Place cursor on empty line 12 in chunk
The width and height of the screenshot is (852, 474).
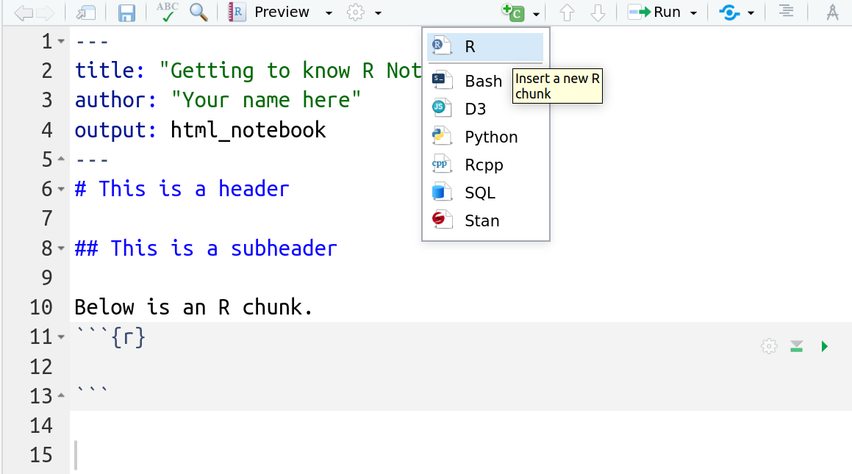pos(461,367)
